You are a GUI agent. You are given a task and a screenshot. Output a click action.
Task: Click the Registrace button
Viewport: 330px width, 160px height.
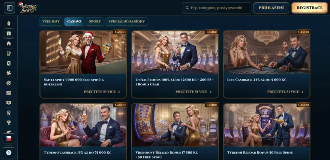(x=310, y=8)
